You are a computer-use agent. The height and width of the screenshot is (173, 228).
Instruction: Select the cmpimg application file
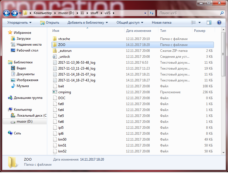(x=64, y=92)
